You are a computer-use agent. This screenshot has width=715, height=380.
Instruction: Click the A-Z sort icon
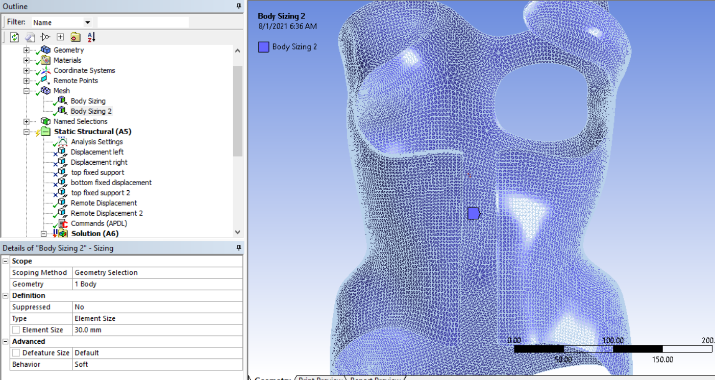tap(91, 37)
